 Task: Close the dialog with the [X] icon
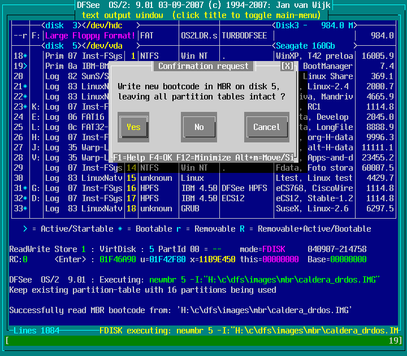[x=288, y=66]
